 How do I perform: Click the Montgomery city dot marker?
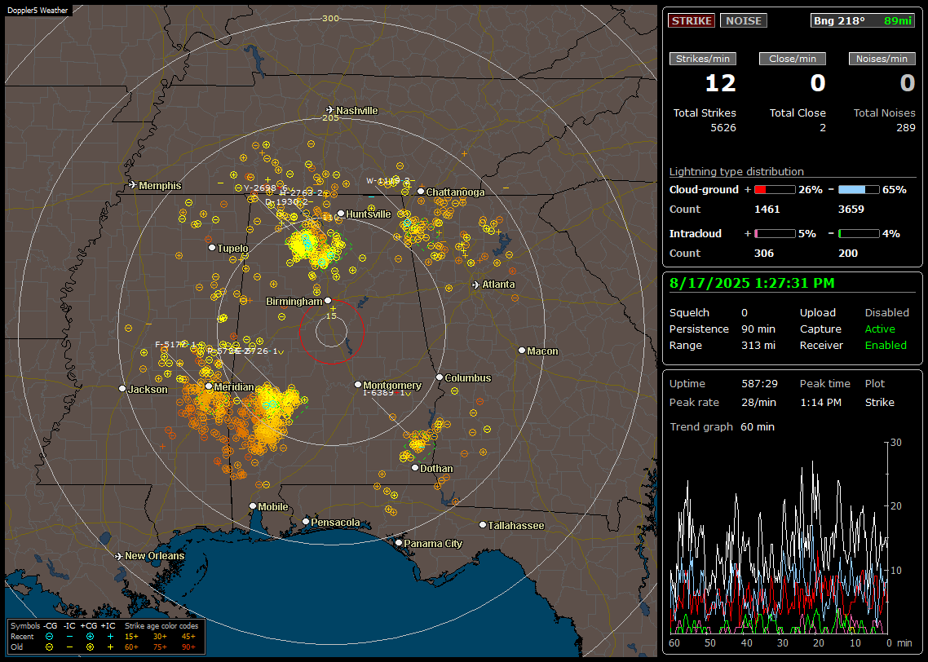[x=357, y=385]
